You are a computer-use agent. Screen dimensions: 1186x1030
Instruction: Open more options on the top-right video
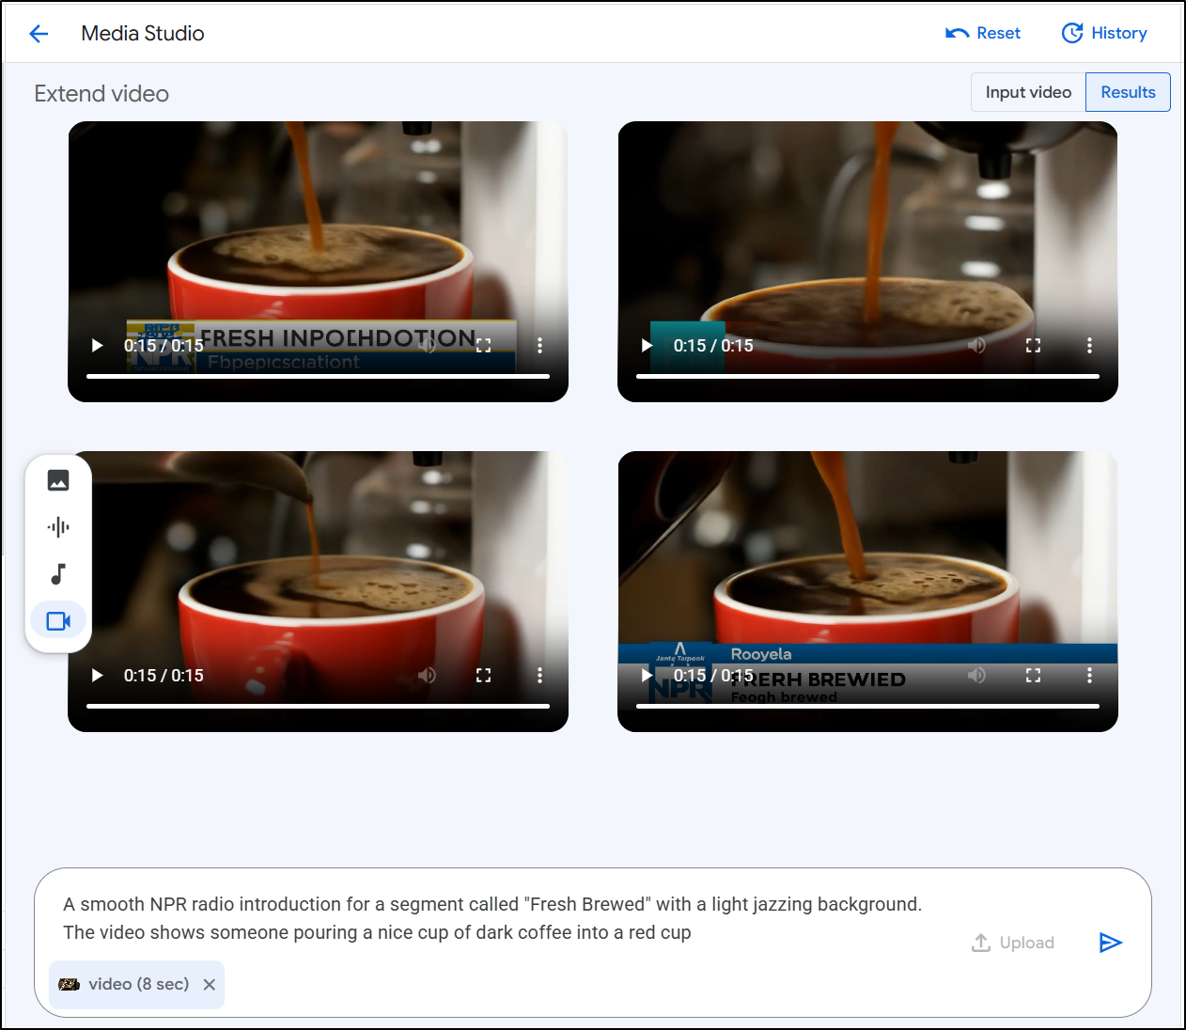(1089, 345)
